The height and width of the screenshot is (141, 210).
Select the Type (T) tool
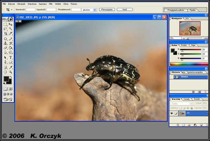coord(10,58)
